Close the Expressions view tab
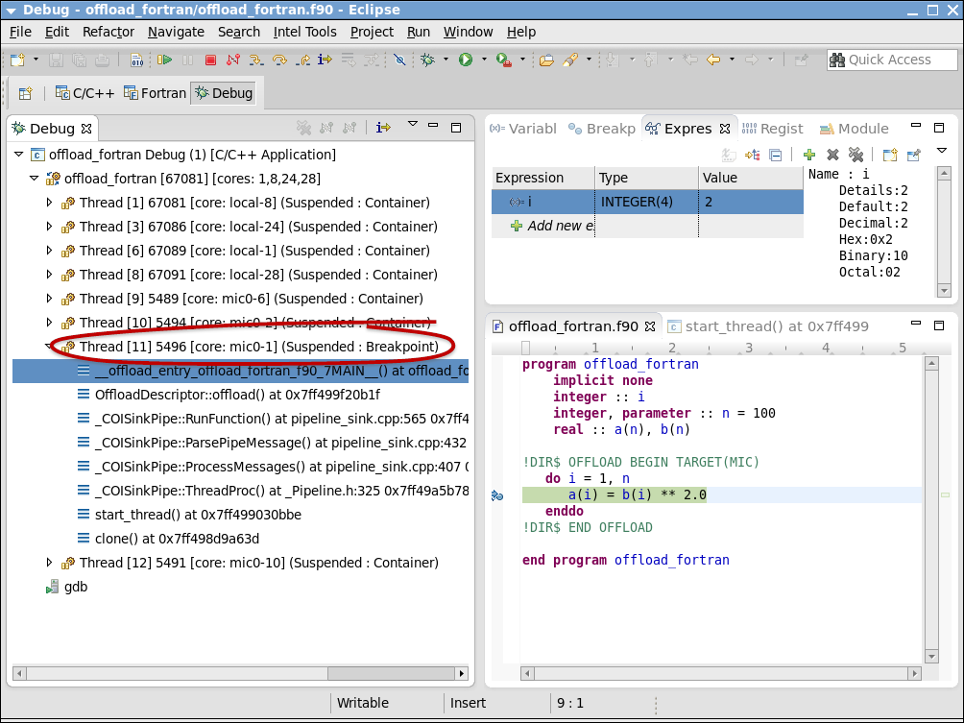964x723 pixels. (x=725, y=129)
